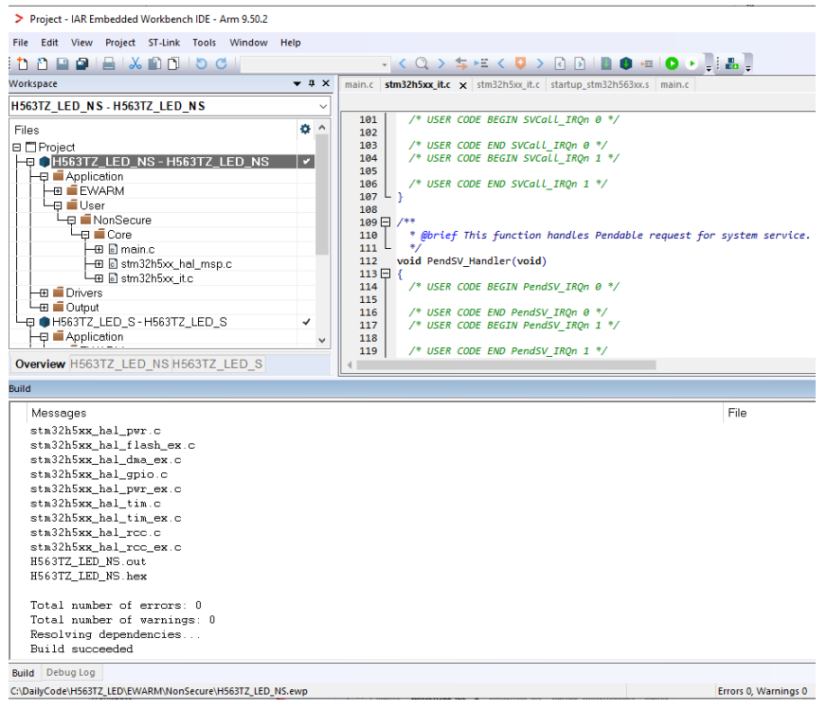Click the Navigate Backward document icon
The height and width of the screenshot is (710, 827).
560,63
